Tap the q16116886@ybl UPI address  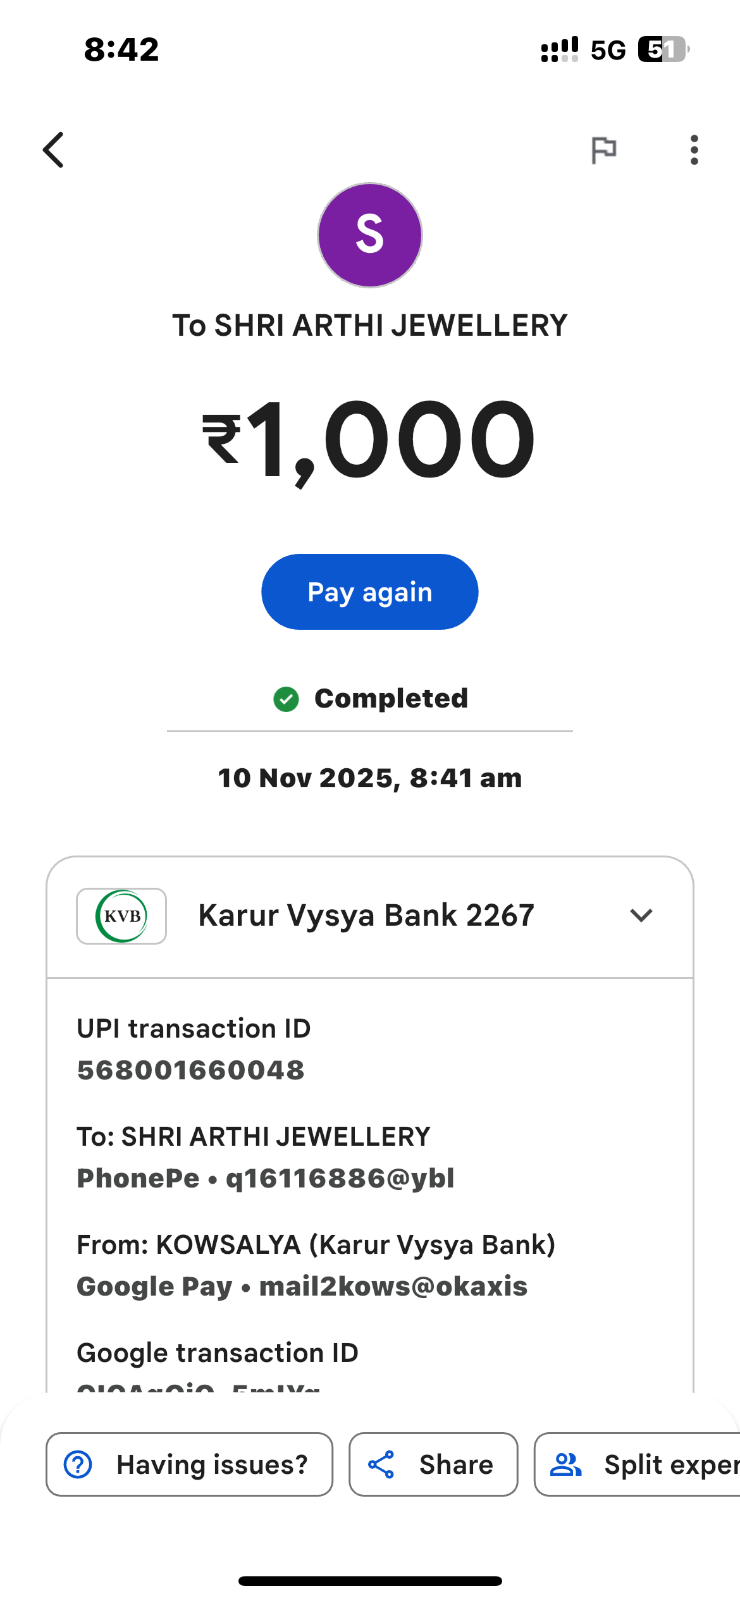click(340, 1179)
